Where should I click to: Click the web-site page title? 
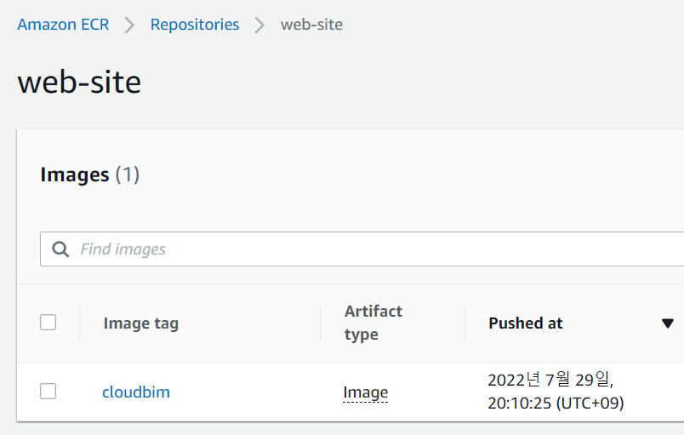pyautogui.click(x=79, y=82)
